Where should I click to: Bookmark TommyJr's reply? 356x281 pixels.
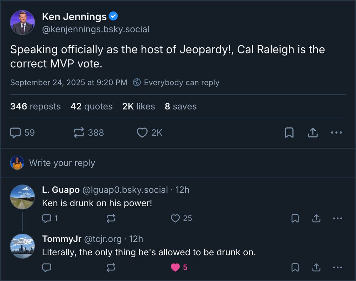tap(295, 267)
